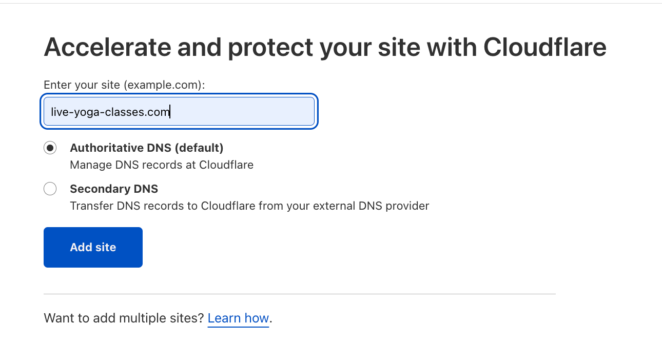This screenshot has height=364, width=662.
Task: Click the word "Cloudflare" in the heading
Action: 545,48
